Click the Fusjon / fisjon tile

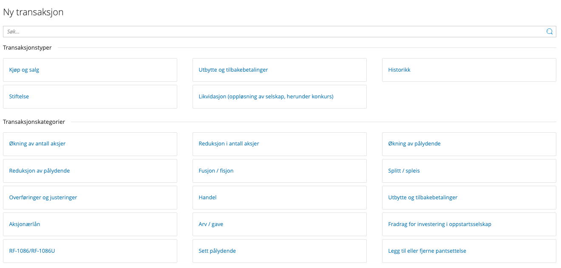[279, 171]
